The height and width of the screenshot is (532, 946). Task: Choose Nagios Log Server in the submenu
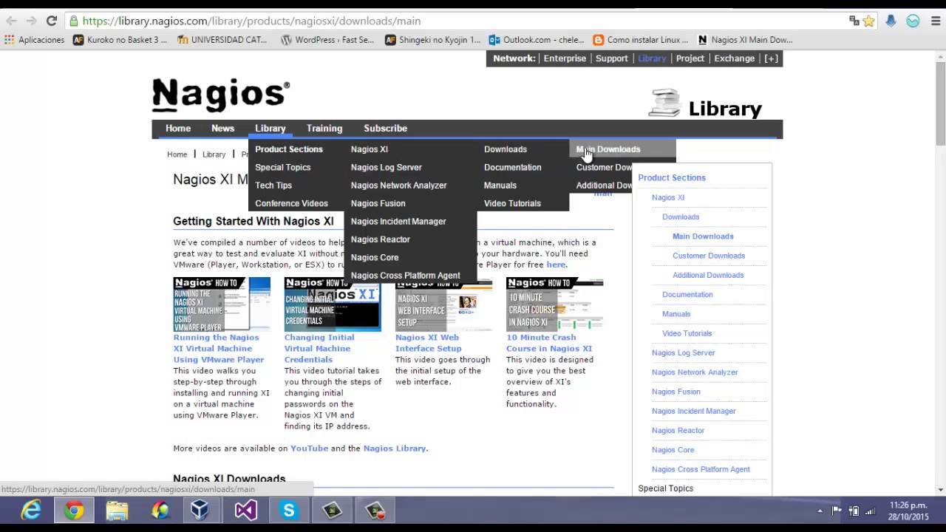click(387, 167)
